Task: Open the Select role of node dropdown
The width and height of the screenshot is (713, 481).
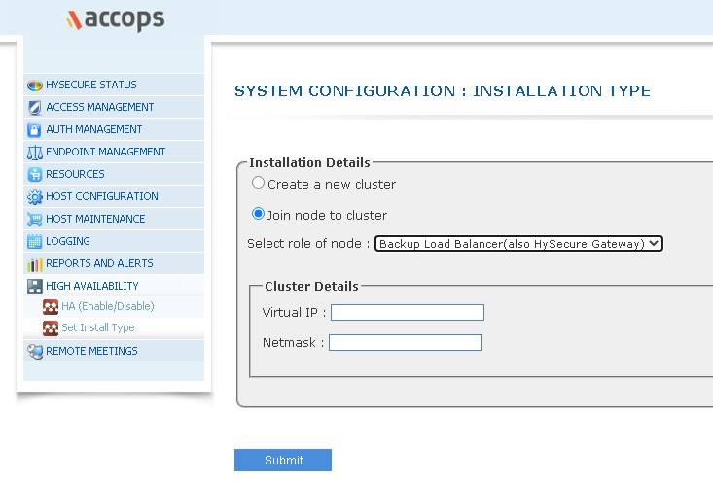Action: click(518, 244)
